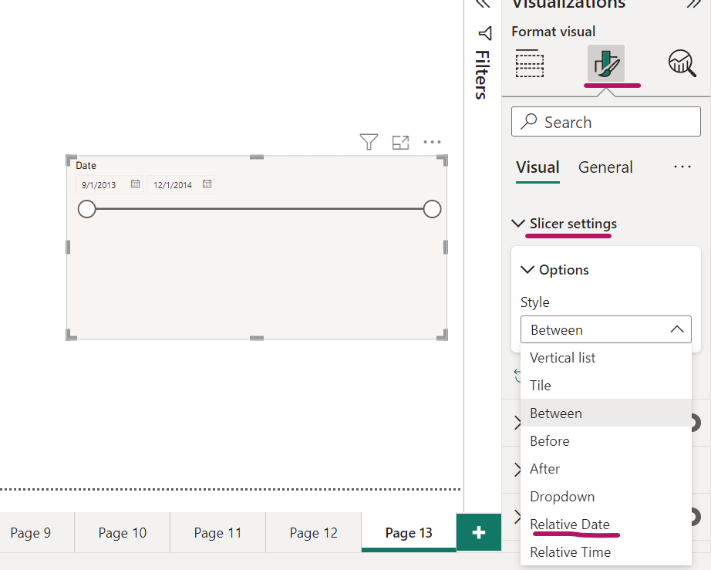Open Page 12 tab
The image size is (711, 570).
pyautogui.click(x=313, y=532)
